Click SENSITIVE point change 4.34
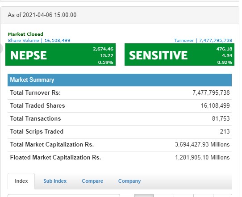 (227, 55)
